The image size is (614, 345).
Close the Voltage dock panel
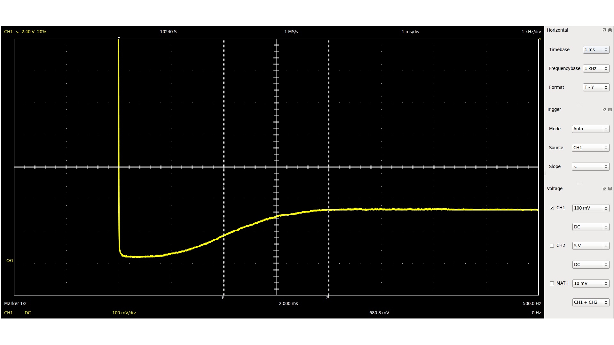pos(610,189)
